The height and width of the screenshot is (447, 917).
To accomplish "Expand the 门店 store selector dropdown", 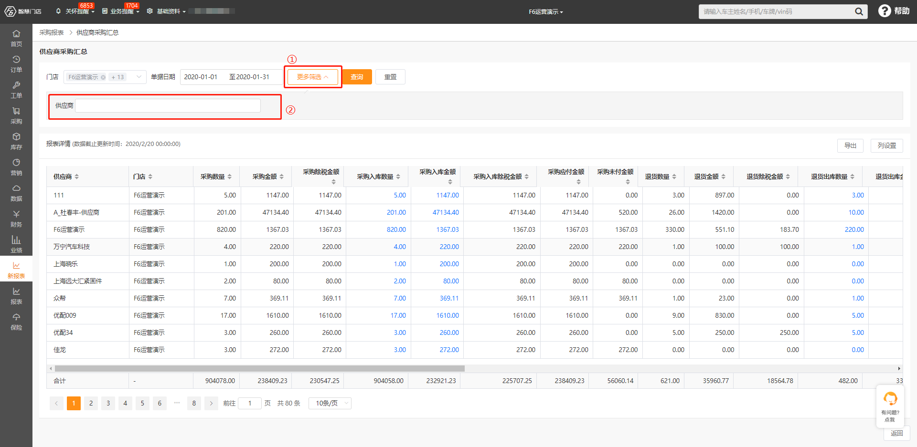I will 139,77.
